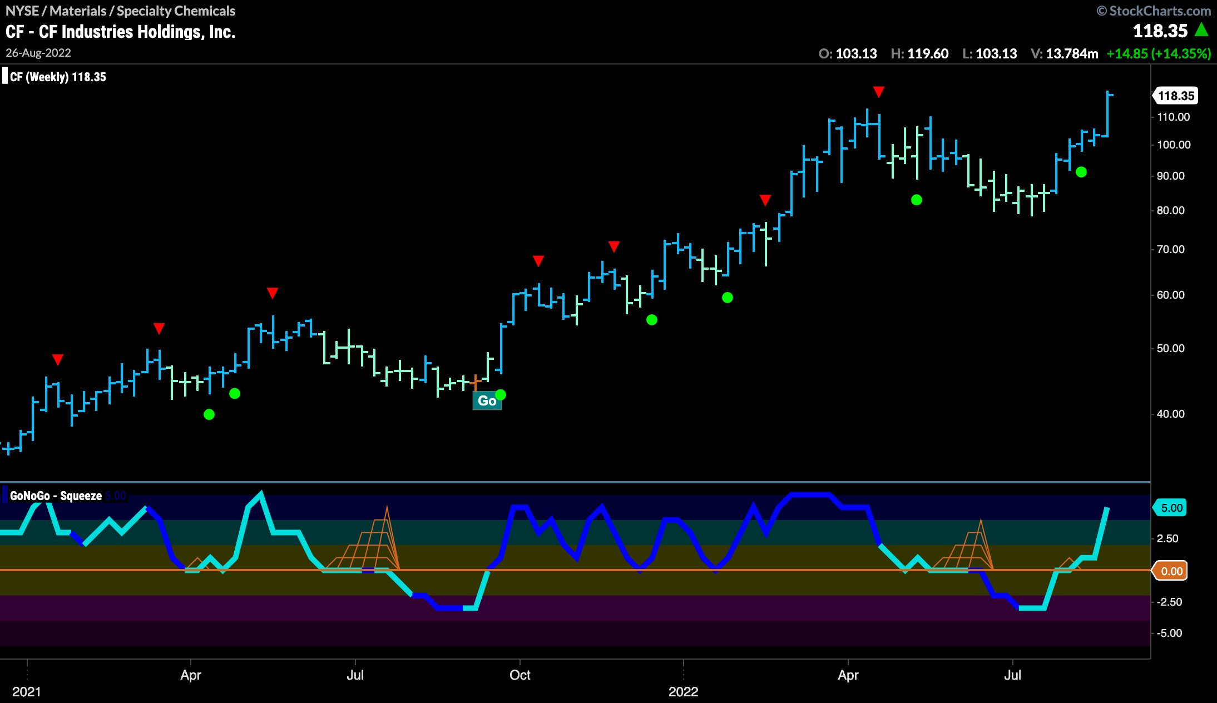This screenshot has width=1217, height=703.
Task: Click the orange 0.00 zero-line tag
Action: click(1170, 571)
